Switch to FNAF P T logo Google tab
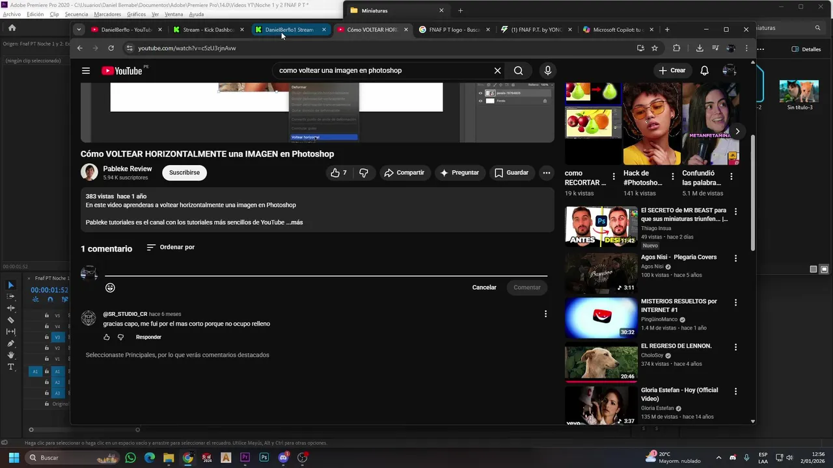The image size is (833, 468). point(454,29)
